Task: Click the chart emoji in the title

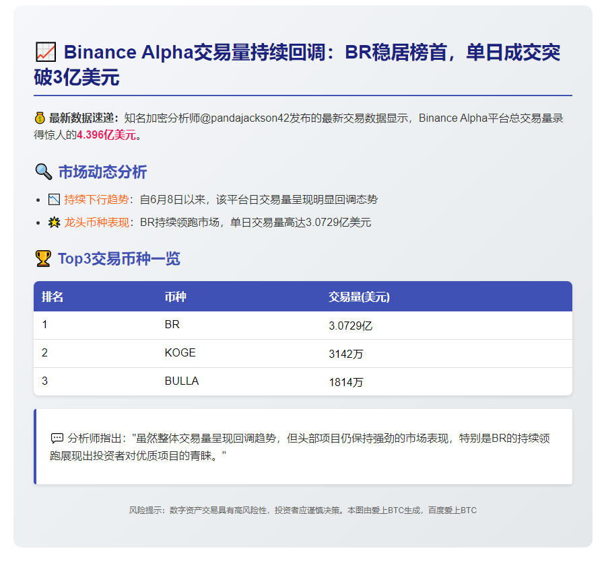Action: click(x=46, y=52)
